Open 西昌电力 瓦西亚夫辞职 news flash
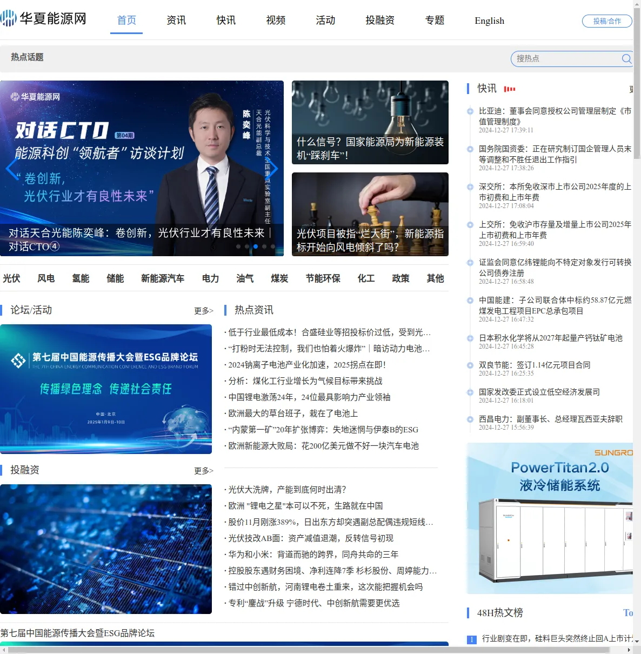641x654 pixels. [x=551, y=419]
